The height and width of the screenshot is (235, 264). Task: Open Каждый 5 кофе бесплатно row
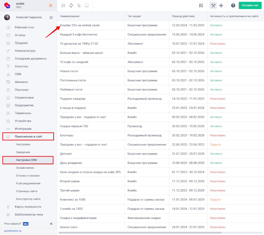coord(161,35)
